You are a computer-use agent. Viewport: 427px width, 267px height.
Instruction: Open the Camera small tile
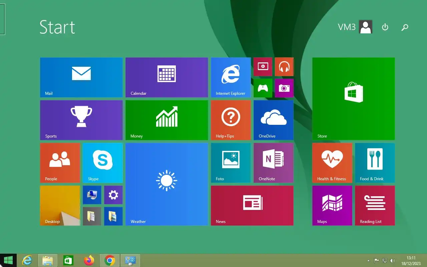point(284,88)
